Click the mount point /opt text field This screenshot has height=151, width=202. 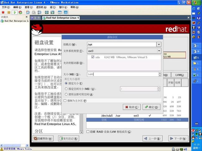coord(122,44)
